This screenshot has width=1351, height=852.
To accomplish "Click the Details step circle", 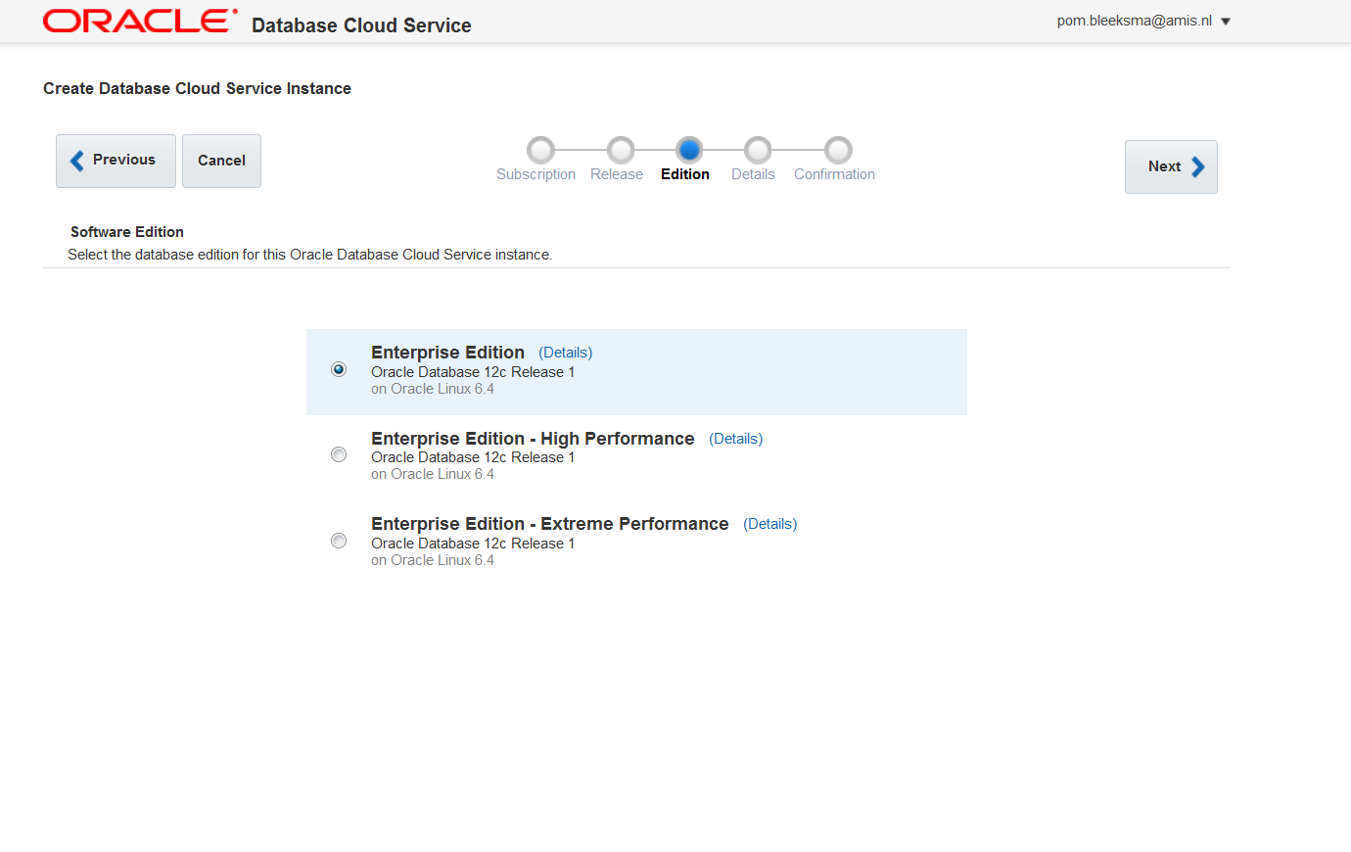I will click(x=758, y=150).
